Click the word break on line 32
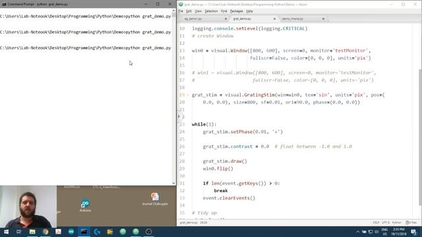Image resolution: width=422 pixels, height=237 pixels. 221,190
